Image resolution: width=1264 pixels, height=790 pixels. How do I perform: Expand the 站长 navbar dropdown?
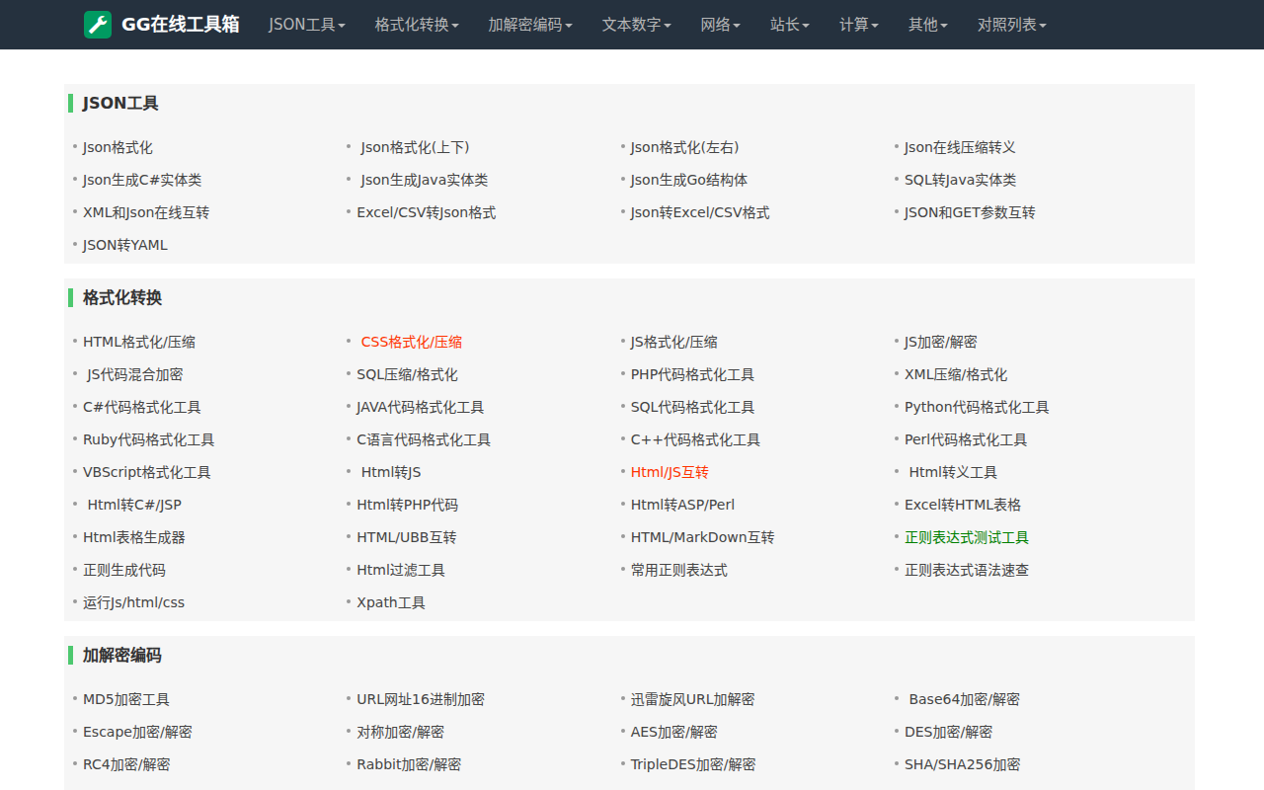coord(789,25)
